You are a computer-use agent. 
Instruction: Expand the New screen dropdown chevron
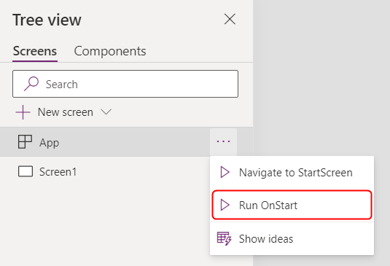click(106, 112)
